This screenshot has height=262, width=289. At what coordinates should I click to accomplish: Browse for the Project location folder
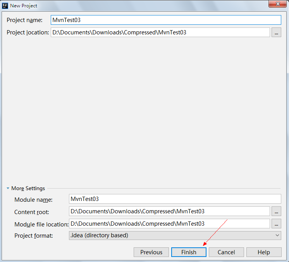[276, 32]
